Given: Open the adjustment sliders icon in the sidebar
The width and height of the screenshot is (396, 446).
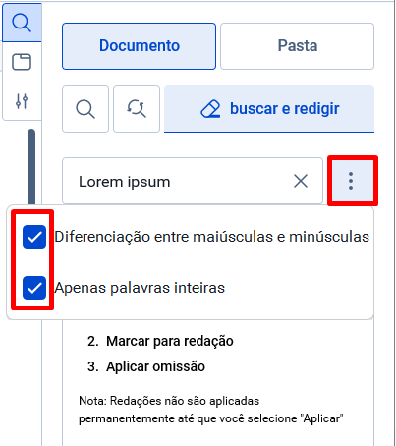Looking at the screenshot, I should [x=22, y=101].
